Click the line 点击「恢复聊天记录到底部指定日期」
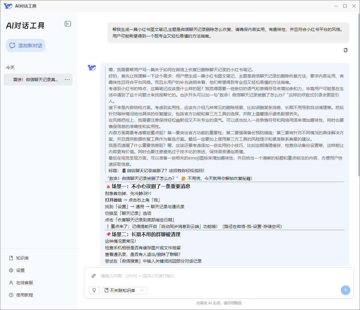The height and width of the screenshot is (310, 360). 140,220
